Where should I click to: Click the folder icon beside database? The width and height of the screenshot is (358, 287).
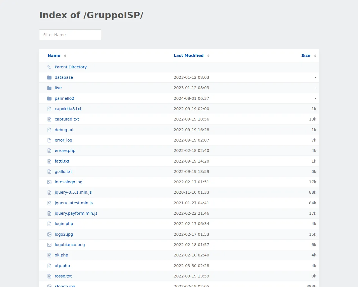[50, 77]
